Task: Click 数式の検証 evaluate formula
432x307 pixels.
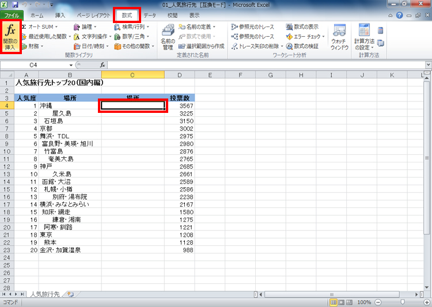Action: coord(302,46)
